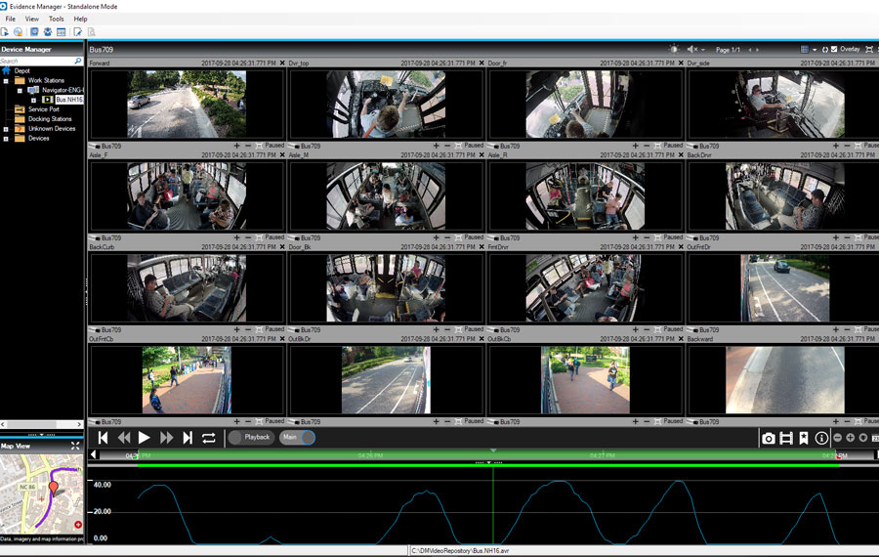Screen dimensions: 879x557
Task: Go to the previous page arrow
Action: (750, 50)
